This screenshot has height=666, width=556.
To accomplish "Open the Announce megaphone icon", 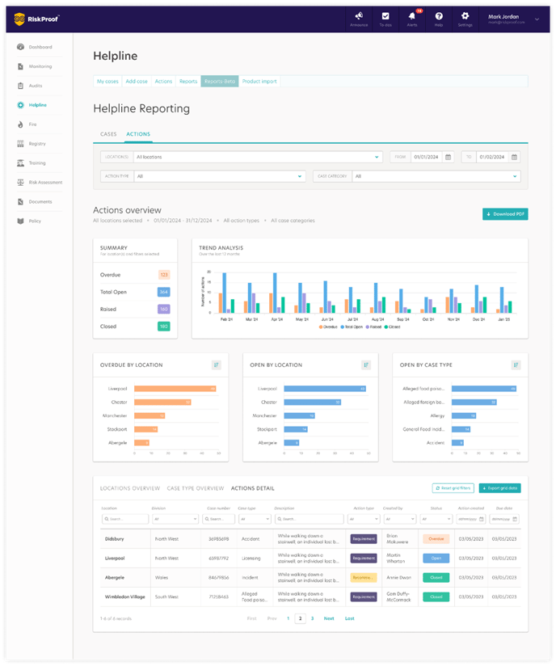I will pyautogui.click(x=359, y=16).
